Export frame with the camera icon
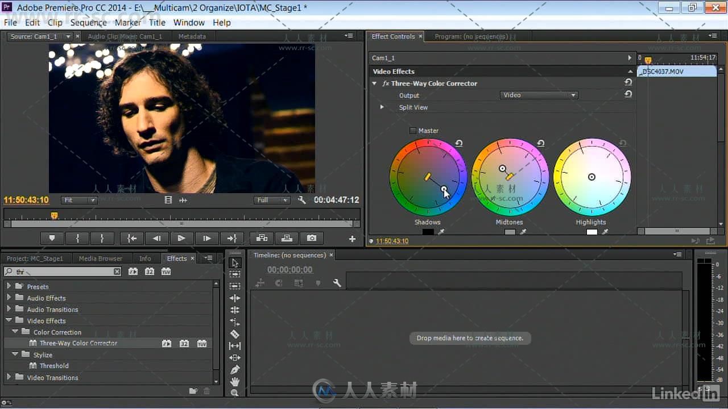This screenshot has height=409, width=728. tap(312, 239)
